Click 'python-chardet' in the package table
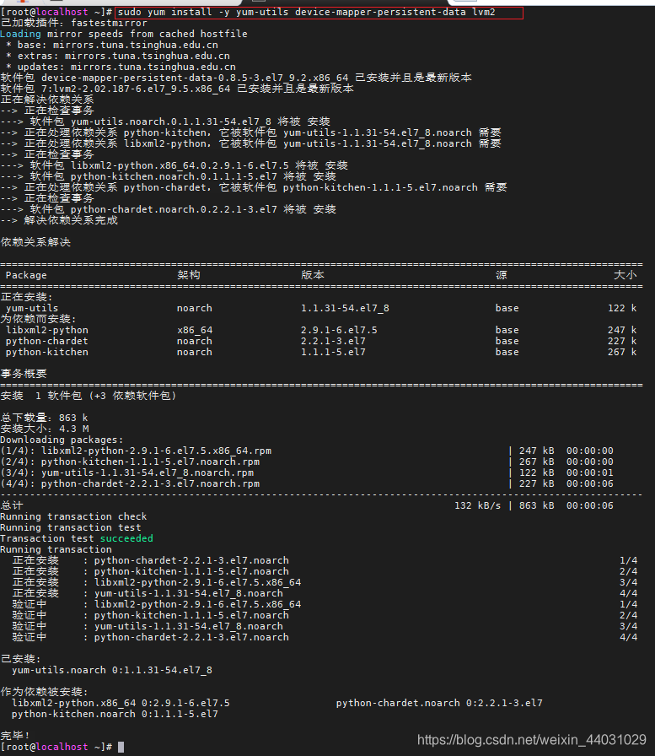The width and height of the screenshot is (655, 756). click(x=46, y=342)
